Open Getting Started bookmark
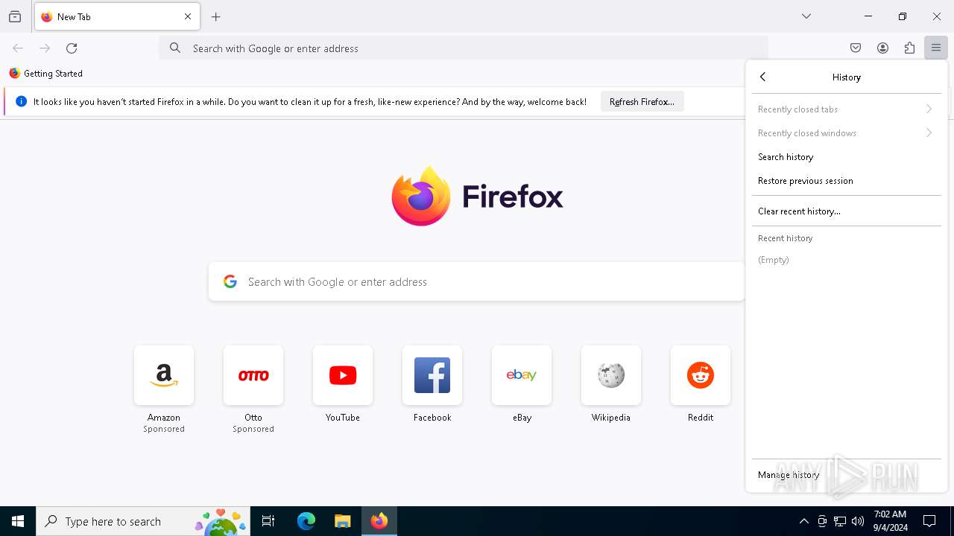 [46, 74]
